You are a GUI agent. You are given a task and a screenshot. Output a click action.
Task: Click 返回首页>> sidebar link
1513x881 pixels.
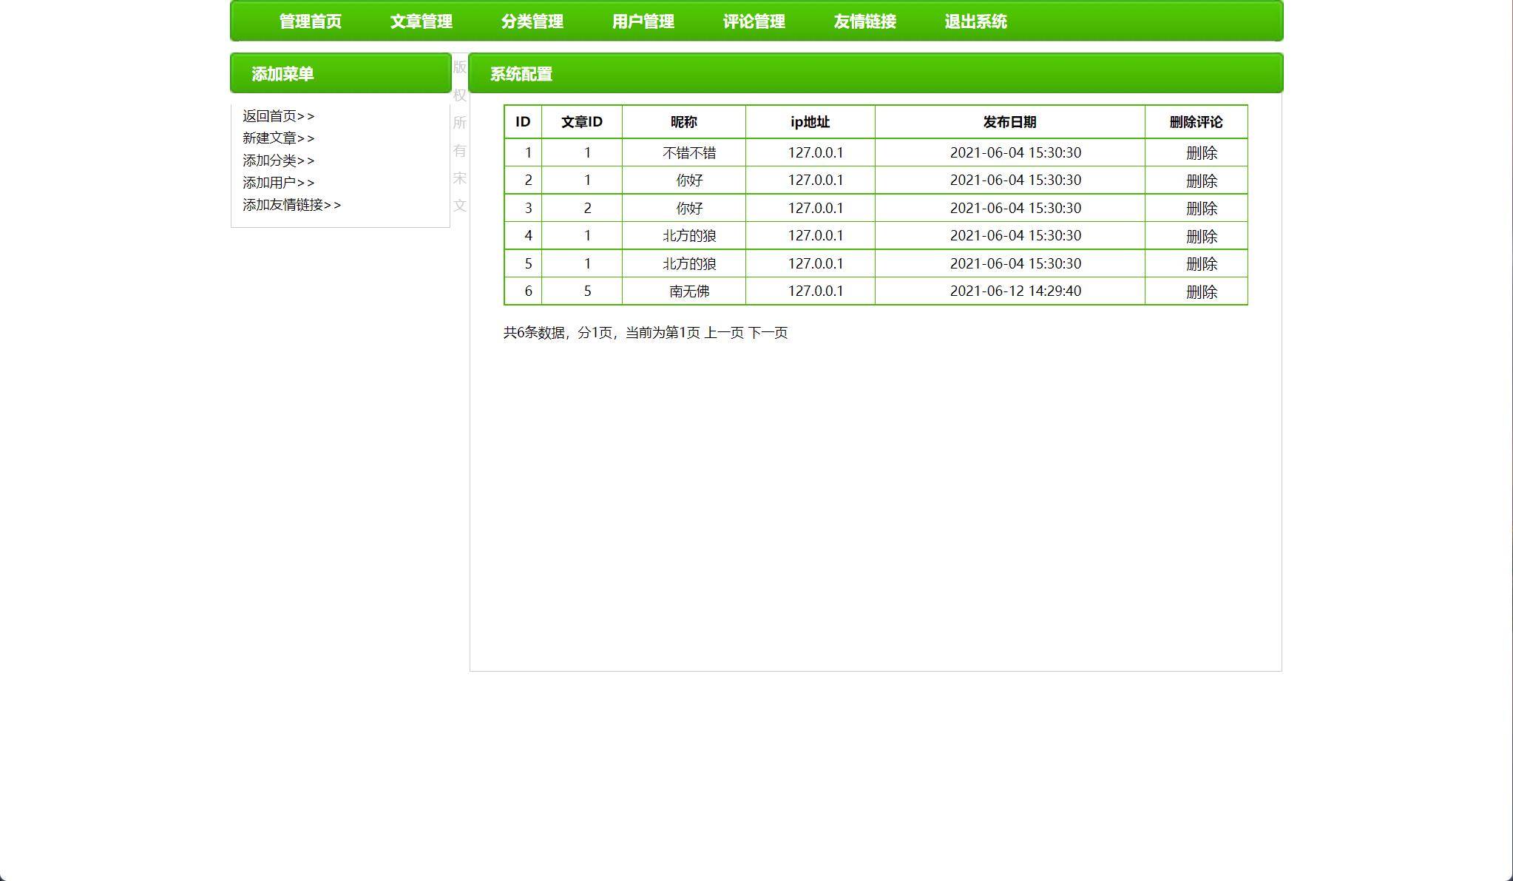pos(278,116)
